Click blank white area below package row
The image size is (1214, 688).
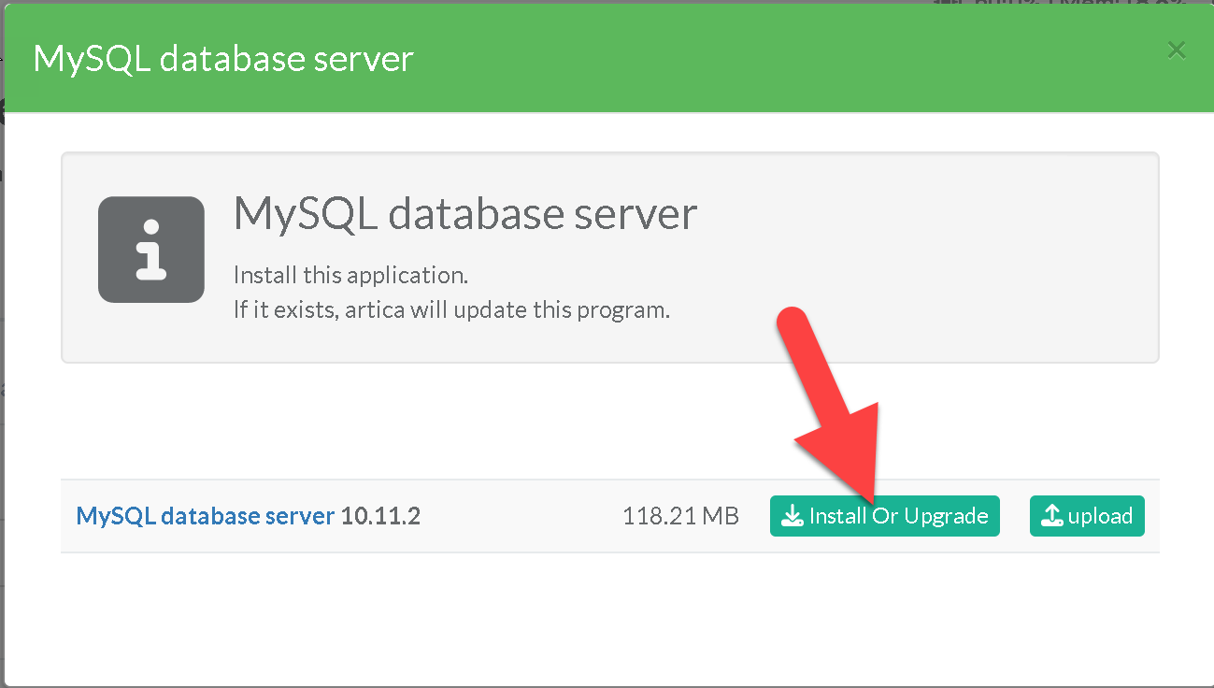[607, 617]
